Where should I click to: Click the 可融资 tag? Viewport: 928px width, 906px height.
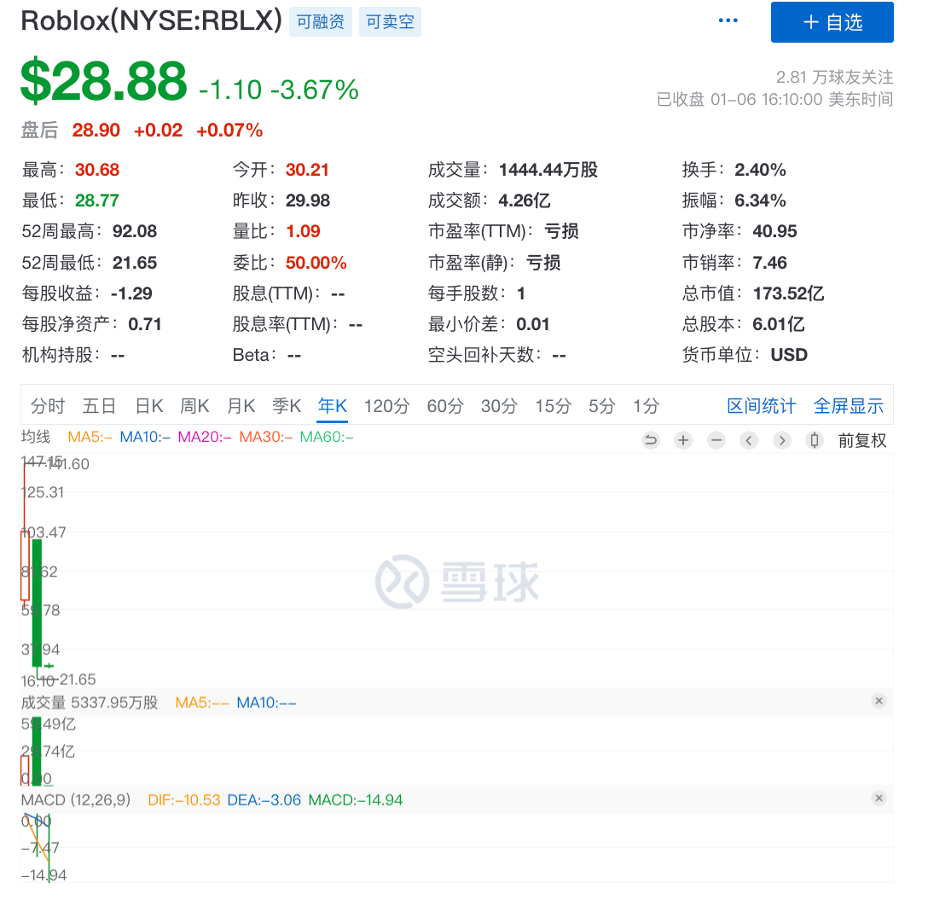321,22
